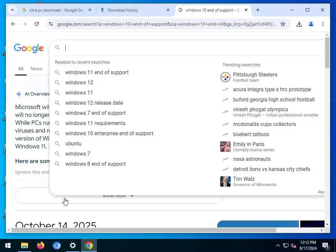Click the Chrome icon in the taskbar
The image size is (336, 252).
89,245
